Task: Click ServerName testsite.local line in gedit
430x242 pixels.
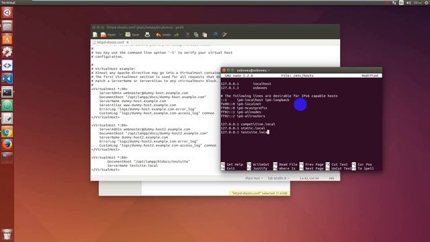Action: coord(132,166)
